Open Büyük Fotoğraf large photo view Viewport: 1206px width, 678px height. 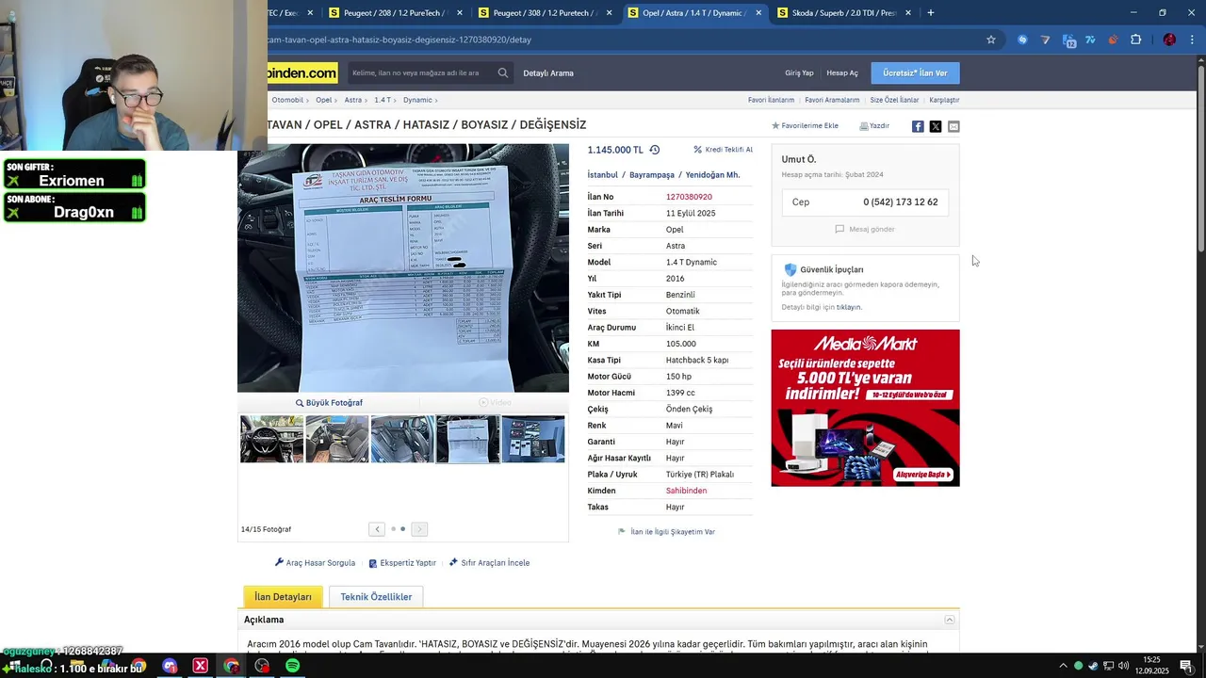click(x=329, y=402)
